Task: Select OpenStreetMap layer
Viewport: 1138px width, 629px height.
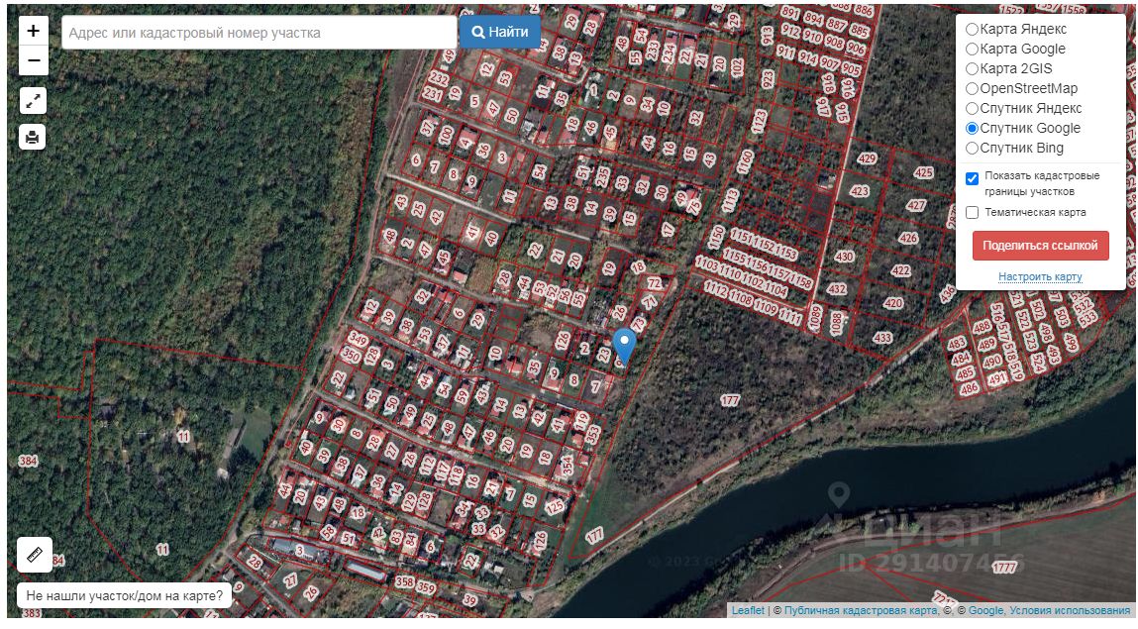Action: click(1021, 88)
